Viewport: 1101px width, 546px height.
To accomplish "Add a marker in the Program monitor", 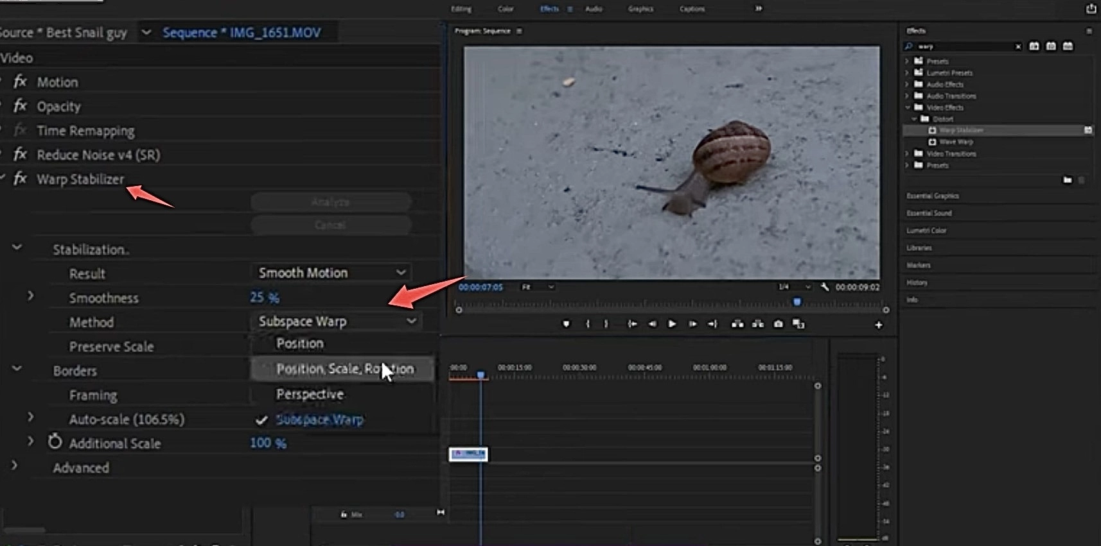I will pyautogui.click(x=566, y=324).
